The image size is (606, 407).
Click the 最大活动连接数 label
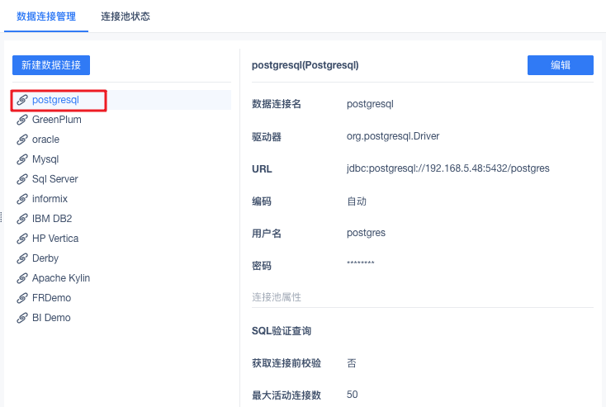pyautogui.click(x=286, y=395)
